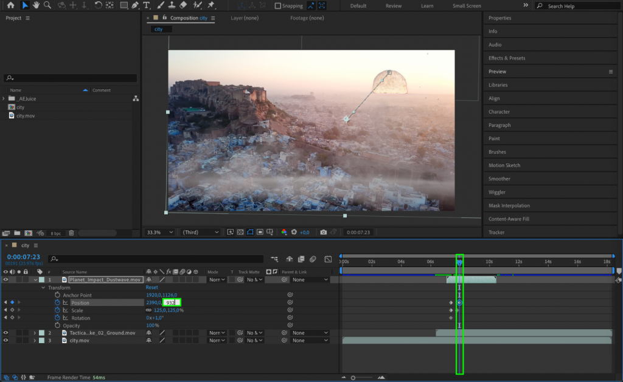623x382 pixels.
Task: Collapse the Transform property group
Action: point(43,287)
